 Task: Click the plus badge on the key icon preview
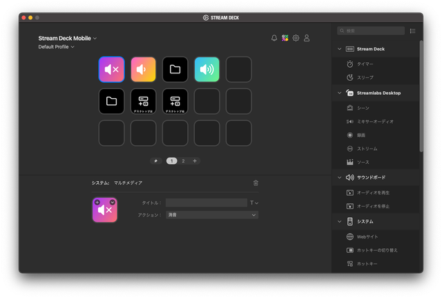point(97,203)
